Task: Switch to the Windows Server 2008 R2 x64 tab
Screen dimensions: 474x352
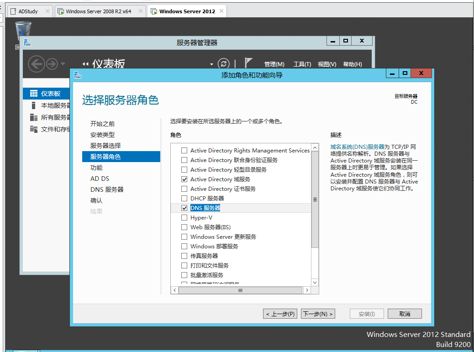Action: tap(98, 11)
